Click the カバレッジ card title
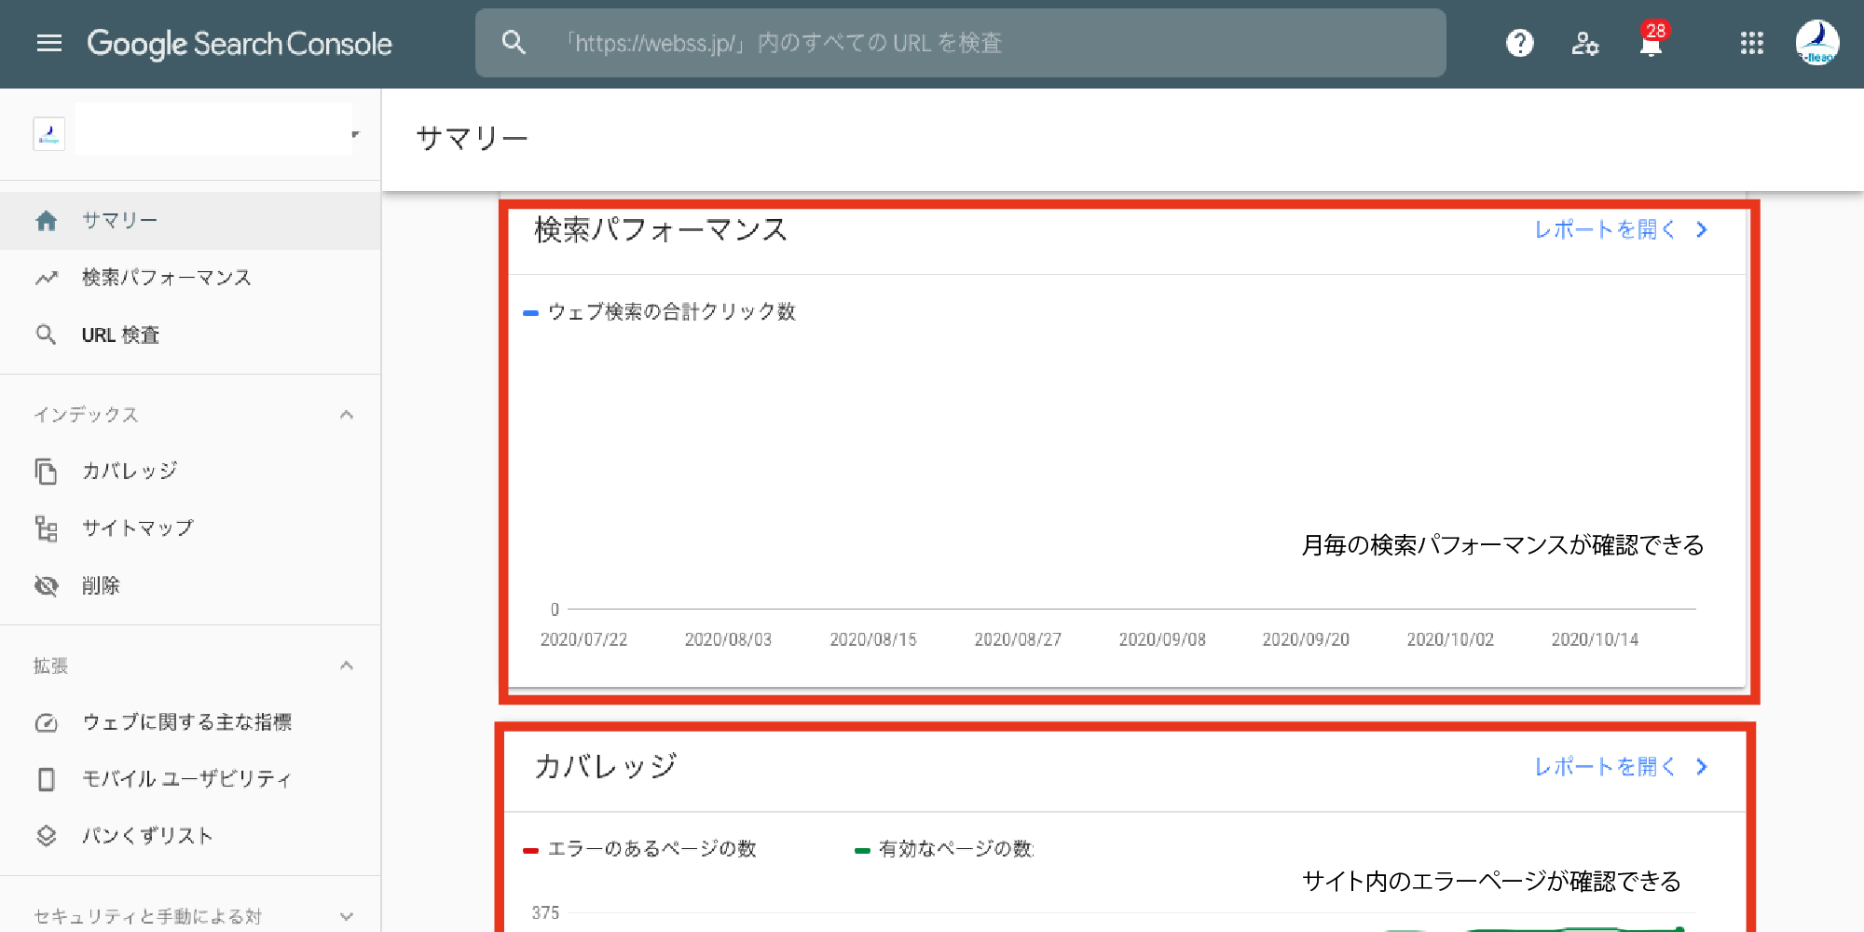This screenshot has height=932, width=1864. pyautogui.click(x=605, y=766)
